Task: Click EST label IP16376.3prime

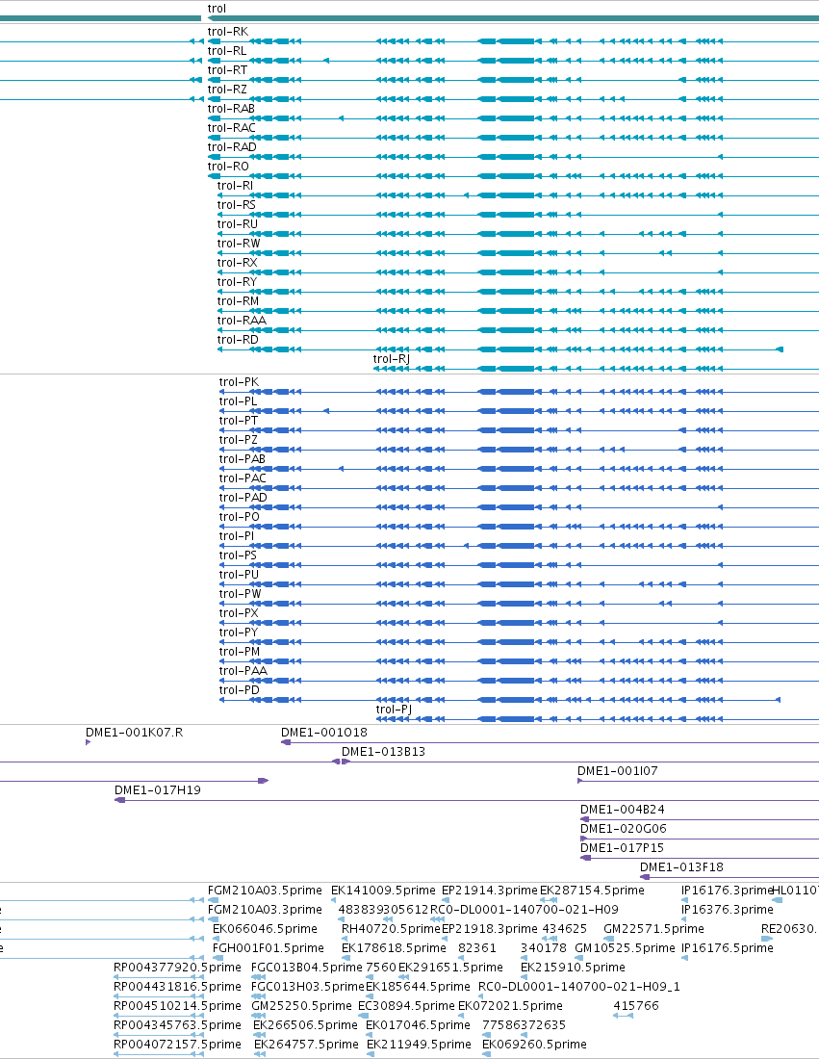Action: (x=728, y=910)
